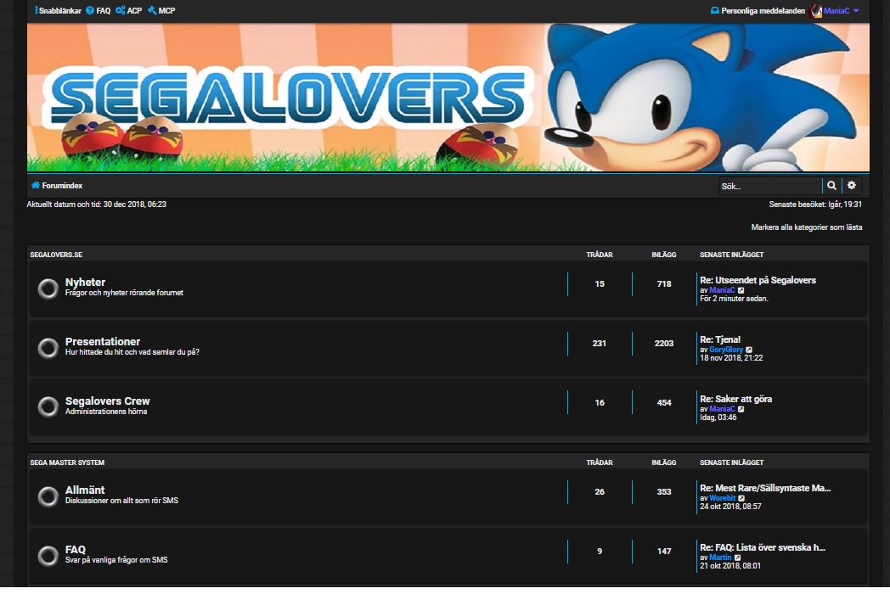Open the Segalovers Crew forum
The image size is (890, 594).
107,401
